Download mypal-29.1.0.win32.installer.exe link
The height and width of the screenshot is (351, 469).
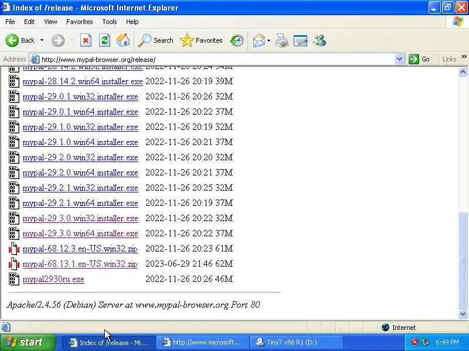pyautogui.click(x=80, y=127)
